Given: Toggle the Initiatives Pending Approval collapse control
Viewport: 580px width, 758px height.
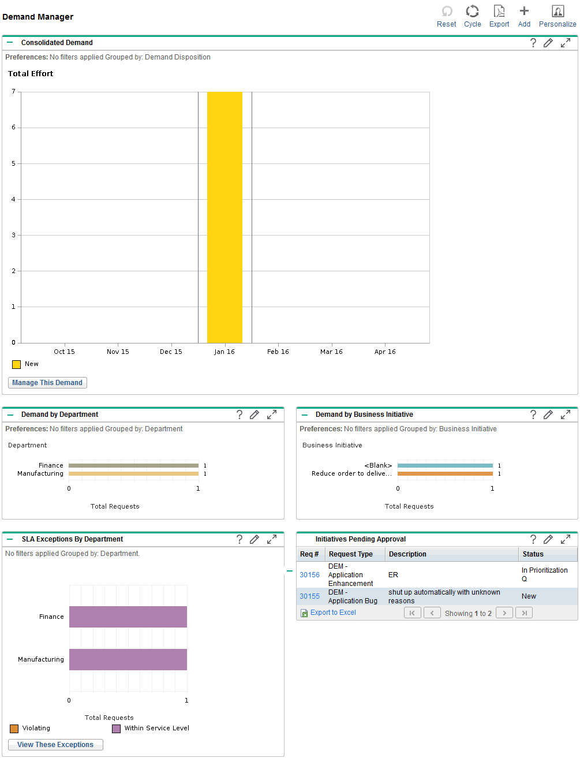Looking at the screenshot, I should point(290,570).
